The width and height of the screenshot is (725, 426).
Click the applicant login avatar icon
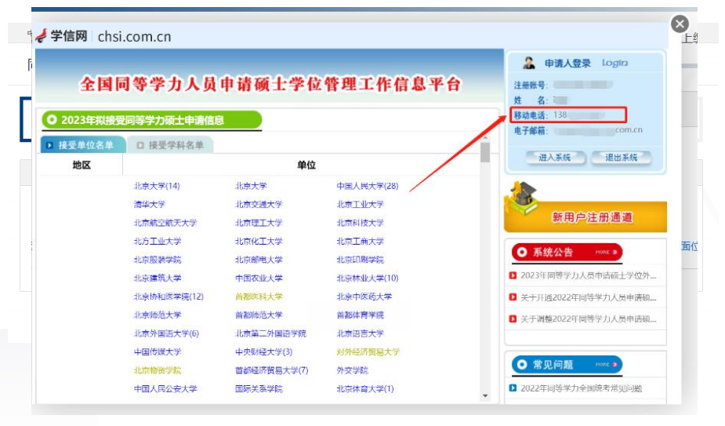[528, 63]
